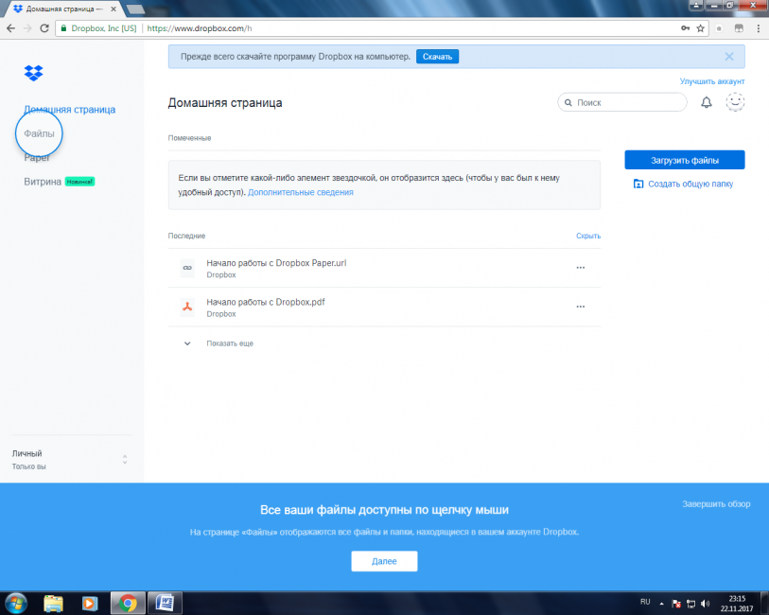769x615 pixels.
Task: Click Показать еще text
Action: pos(230,343)
